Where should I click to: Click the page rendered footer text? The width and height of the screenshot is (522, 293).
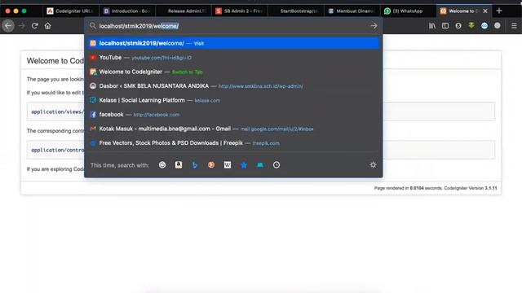tap(436, 188)
